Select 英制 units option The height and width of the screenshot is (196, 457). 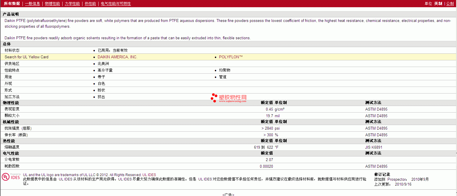[438, 3]
